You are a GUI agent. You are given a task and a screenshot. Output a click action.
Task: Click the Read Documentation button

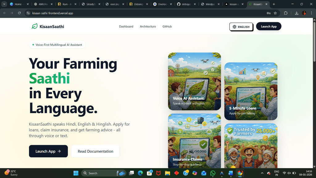click(95, 151)
